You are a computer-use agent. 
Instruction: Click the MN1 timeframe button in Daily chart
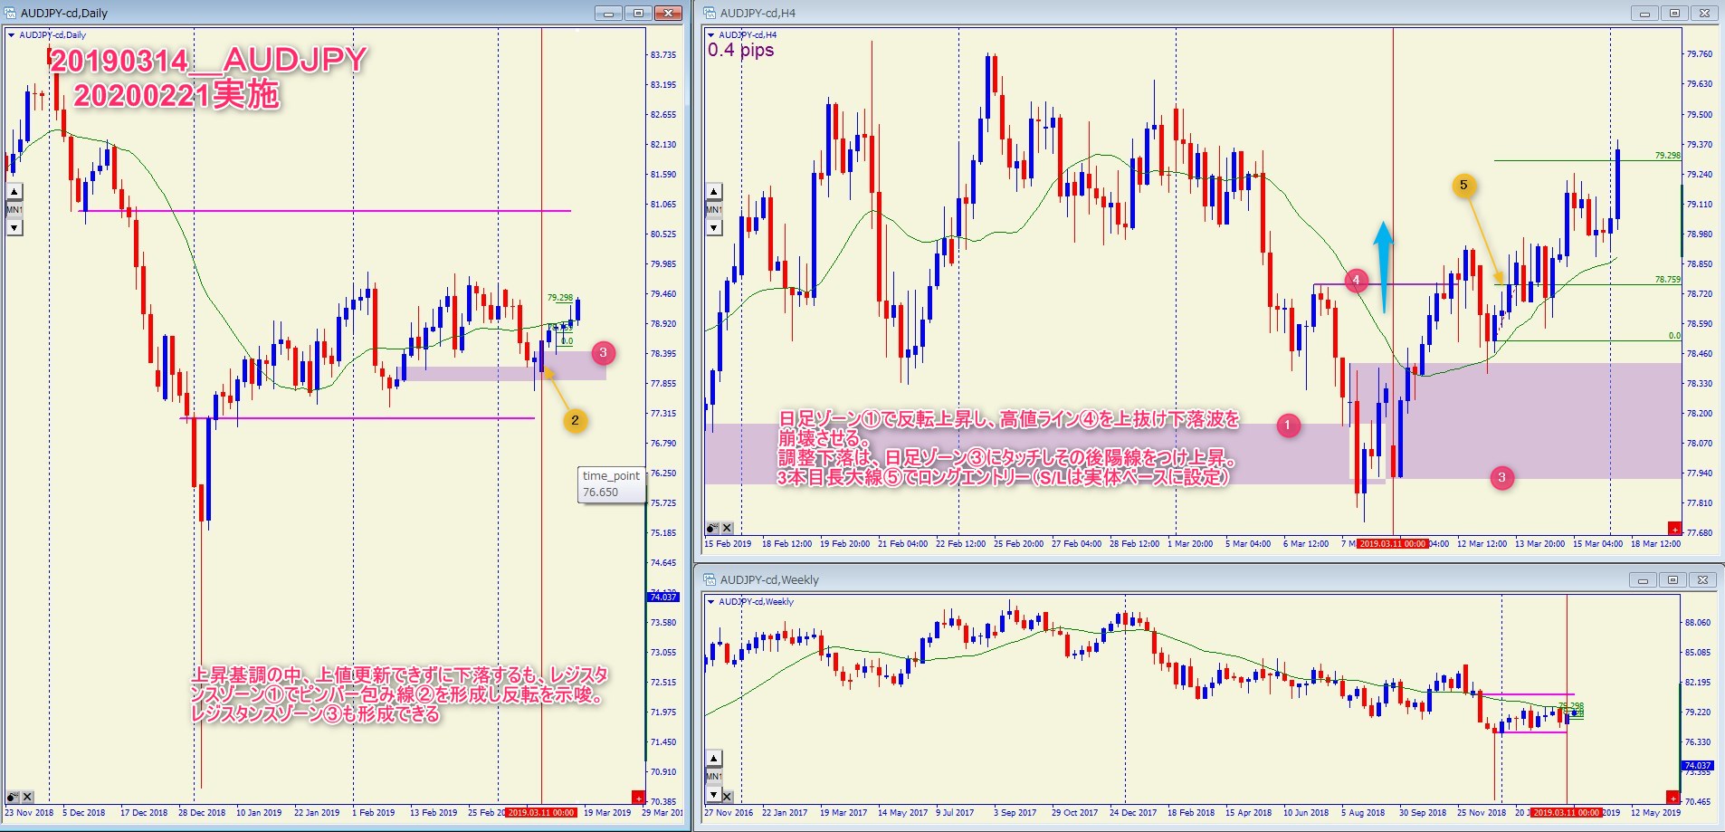click(x=14, y=210)
